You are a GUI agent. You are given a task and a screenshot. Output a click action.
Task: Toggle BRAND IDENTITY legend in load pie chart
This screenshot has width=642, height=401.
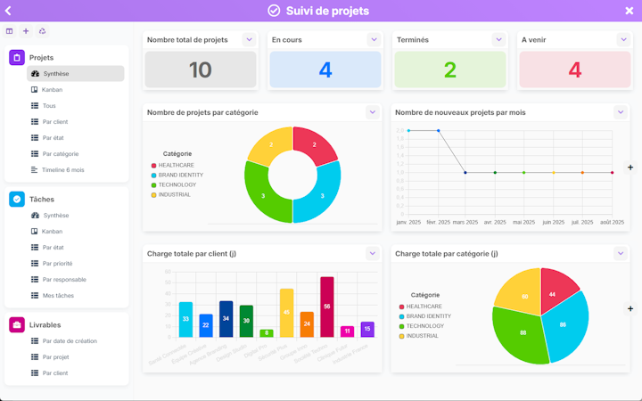pyautogui.click(x=425, y=316)
